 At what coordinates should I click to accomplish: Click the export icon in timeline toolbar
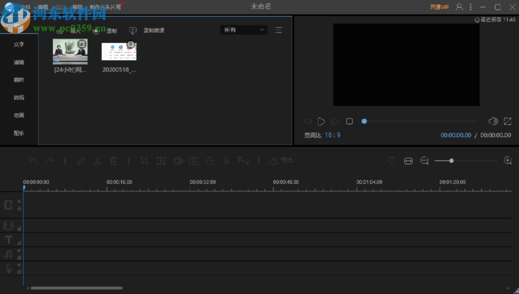(x=272, y=161)
